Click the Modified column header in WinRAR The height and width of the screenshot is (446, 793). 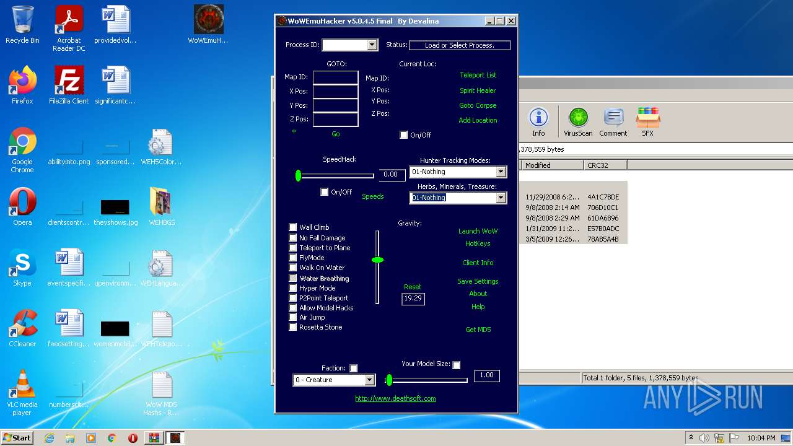[552, 165]
